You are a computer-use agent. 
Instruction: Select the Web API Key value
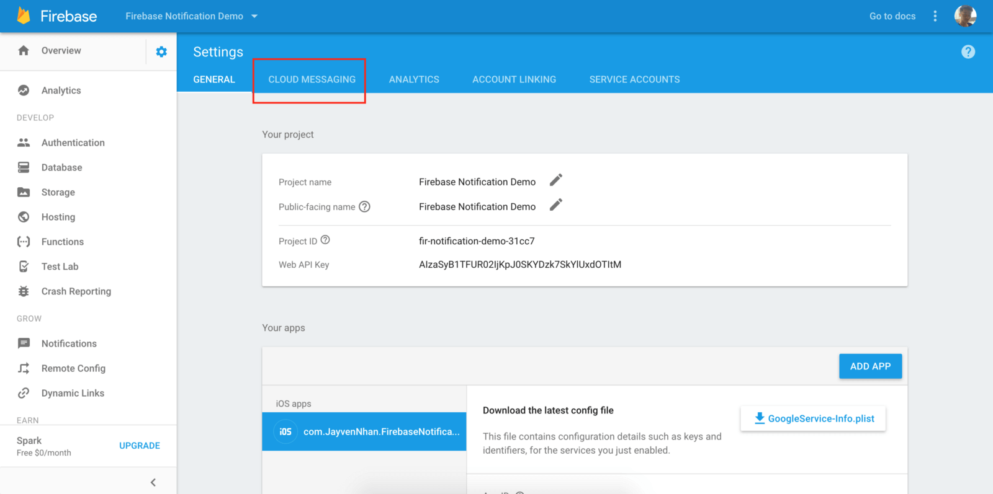pos(520,265)
